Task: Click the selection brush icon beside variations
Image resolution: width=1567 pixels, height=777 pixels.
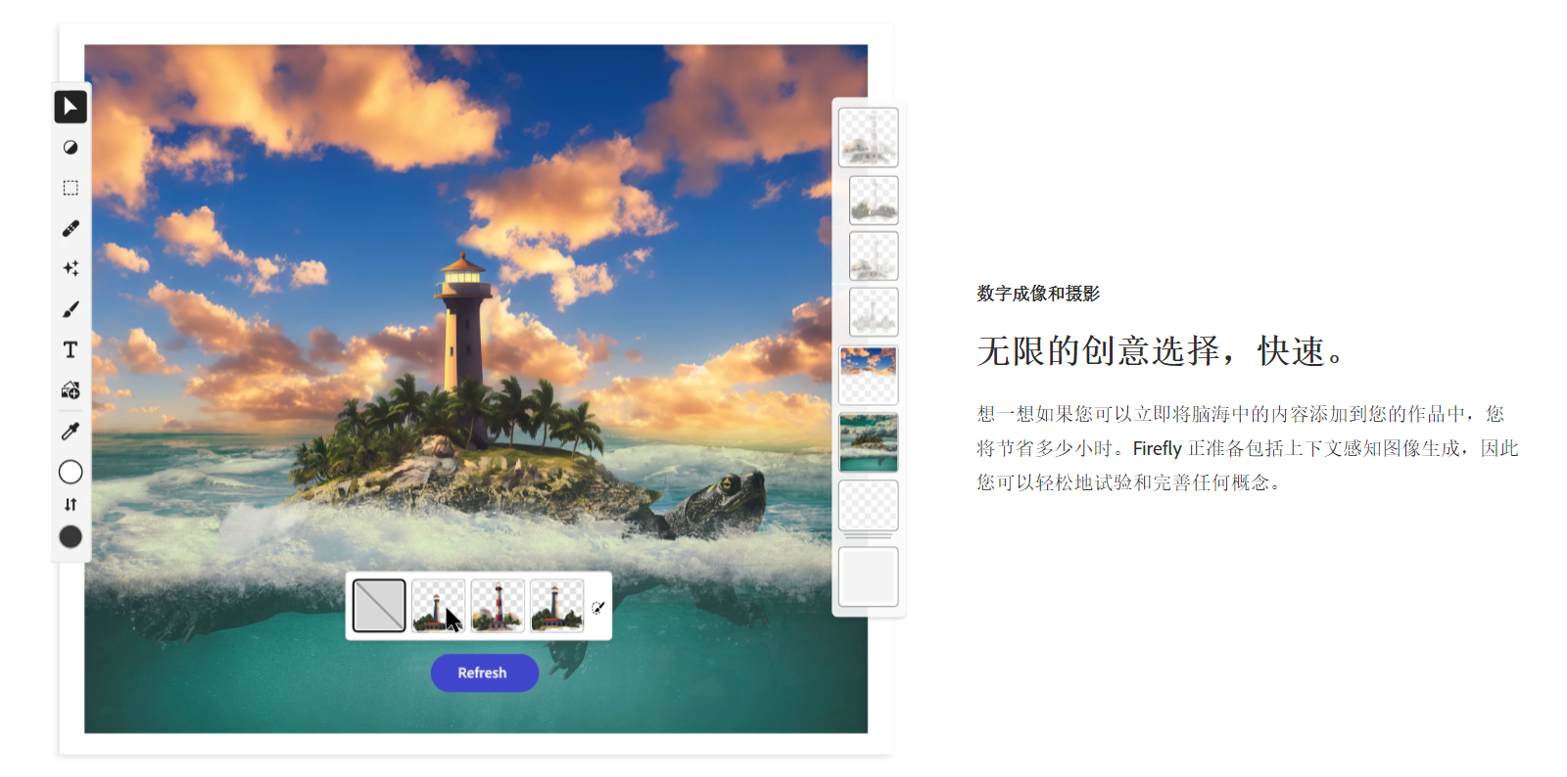Action: pos(597,607)
